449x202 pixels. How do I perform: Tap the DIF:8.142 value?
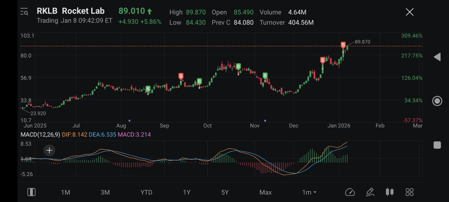(x=75, y=135)
